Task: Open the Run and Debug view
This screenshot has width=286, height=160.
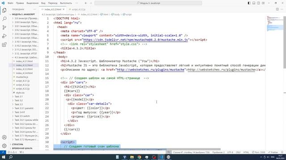Action: (x=4, y=36)
